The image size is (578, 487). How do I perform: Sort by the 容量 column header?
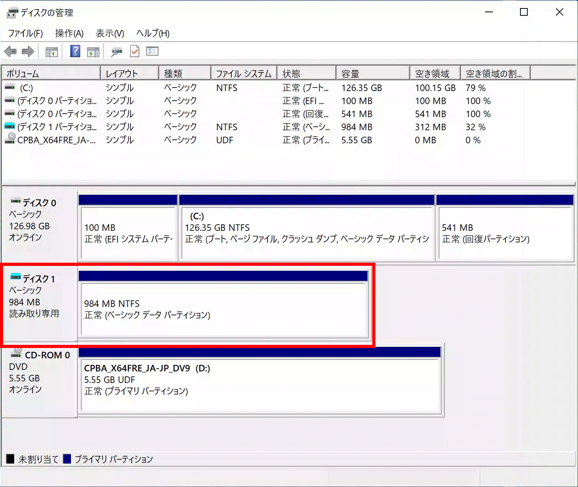click(x=373, y=73)
